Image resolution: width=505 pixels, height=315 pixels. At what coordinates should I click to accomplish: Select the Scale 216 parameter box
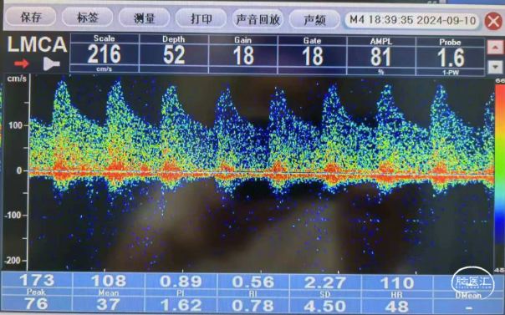[x=105, y=53]
